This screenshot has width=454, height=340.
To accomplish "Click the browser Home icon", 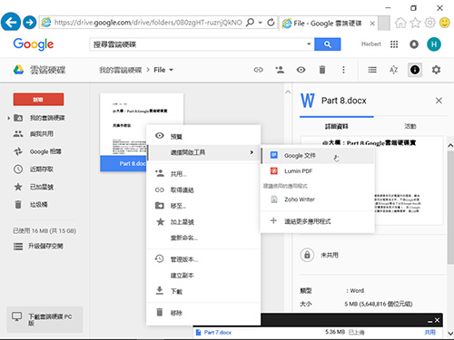I will pos(400,23).
